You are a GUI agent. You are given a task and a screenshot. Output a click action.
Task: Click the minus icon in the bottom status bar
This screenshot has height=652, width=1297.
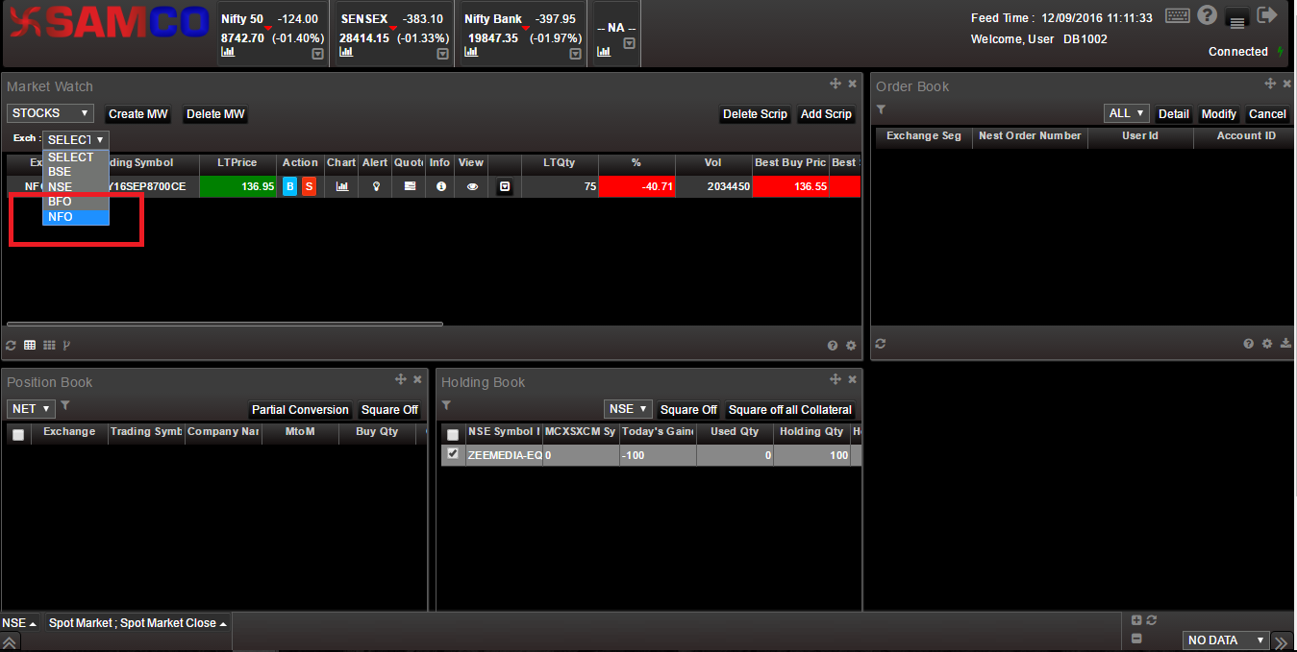[1136, 639]
